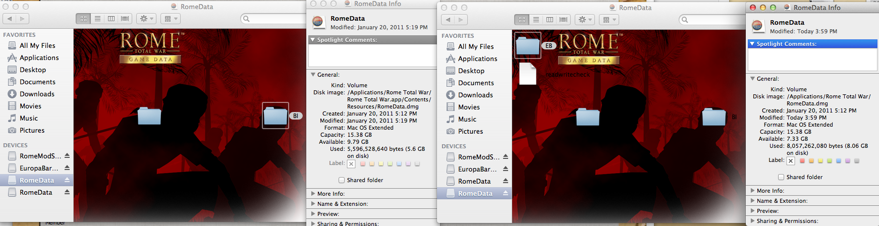Enable Shared folder in January 2011 Info window
Screen dimensions: 879x226
(x=342, y=180)
